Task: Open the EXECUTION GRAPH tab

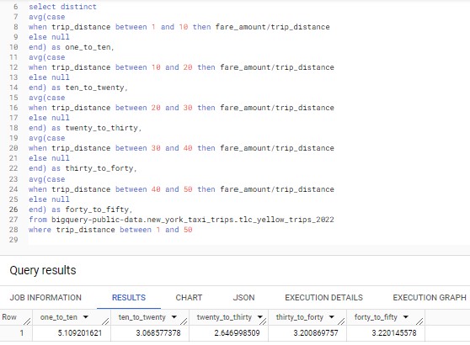Action: (430, 297)
